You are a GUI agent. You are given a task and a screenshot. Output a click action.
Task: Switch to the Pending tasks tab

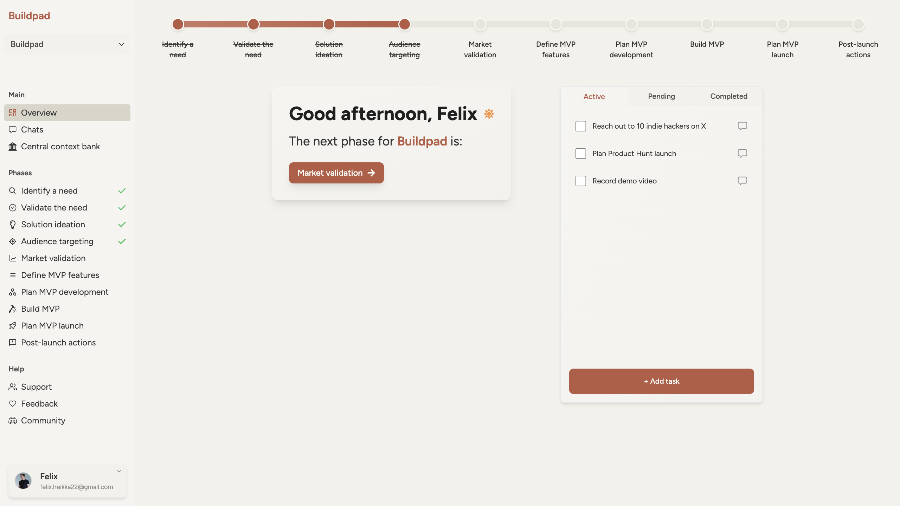(661, 96)
